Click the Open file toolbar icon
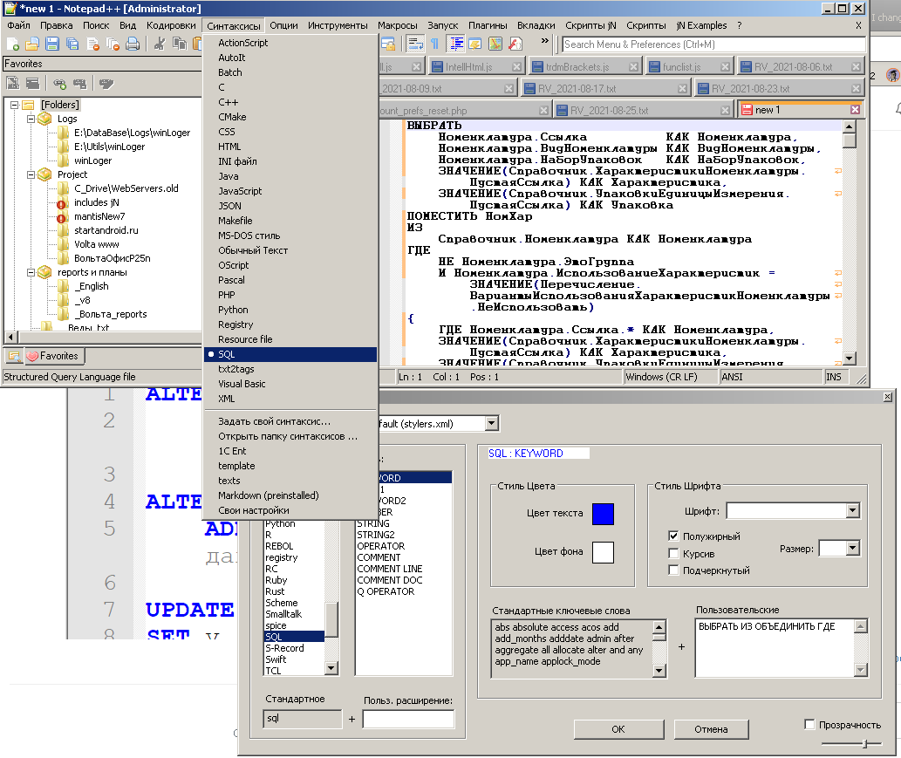Viewport: 901px width, 758px height. 32,44
